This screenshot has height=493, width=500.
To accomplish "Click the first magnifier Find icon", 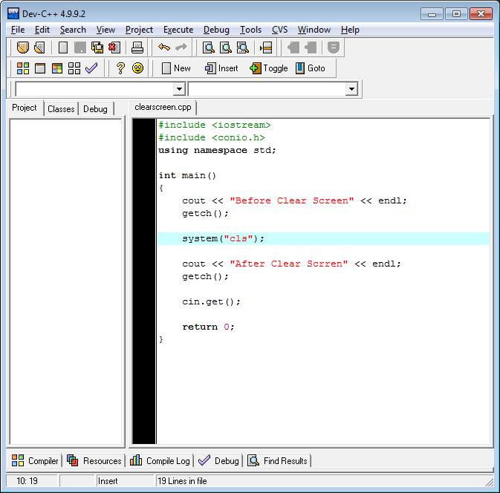I will click(209, 48).
